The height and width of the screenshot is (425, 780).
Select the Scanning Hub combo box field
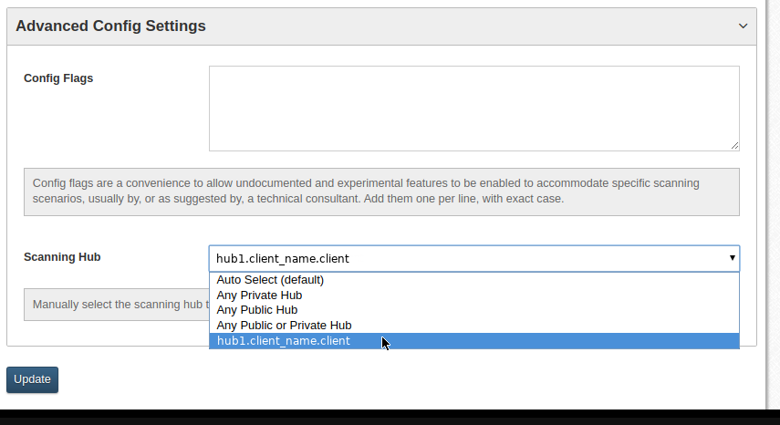coord(474,258)
